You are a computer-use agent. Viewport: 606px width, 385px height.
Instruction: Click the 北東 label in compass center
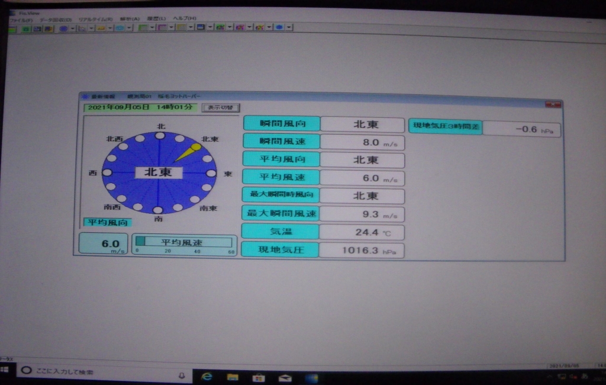click(159, 172)
